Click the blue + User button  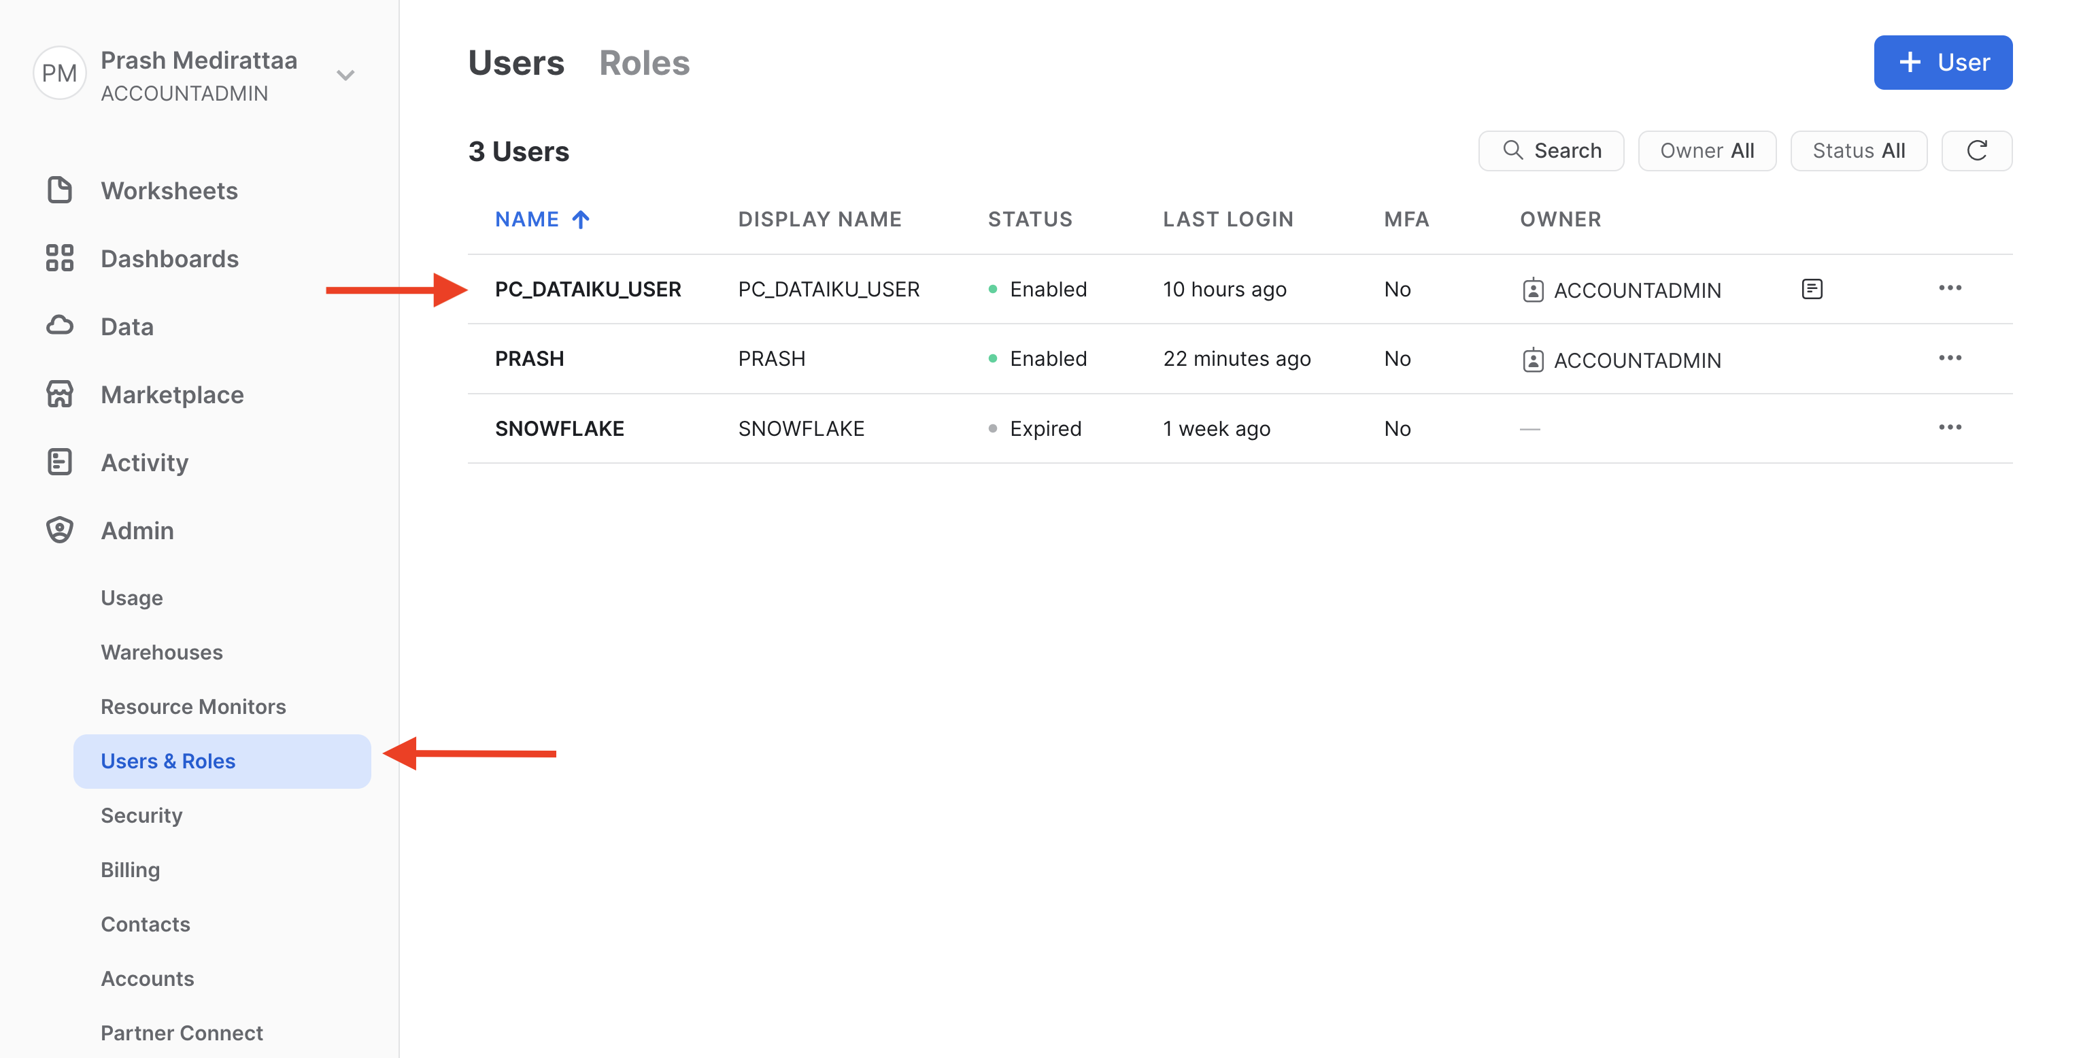click(x=1942, y=62)
